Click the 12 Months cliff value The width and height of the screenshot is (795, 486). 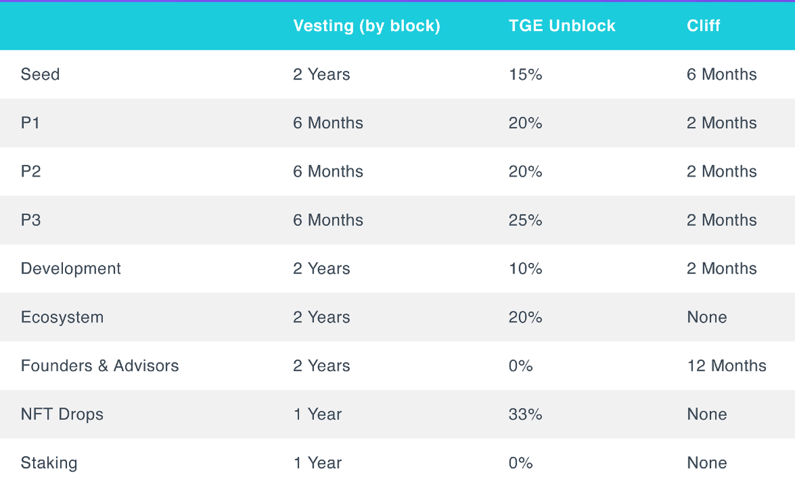pyautogui.click(x=727, y=365)
